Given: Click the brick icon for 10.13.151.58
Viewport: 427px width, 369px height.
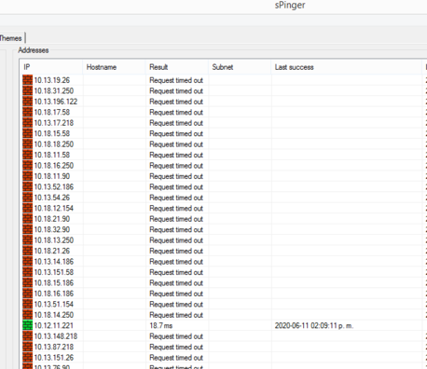Looking at the screenshot, I should 27,272.
